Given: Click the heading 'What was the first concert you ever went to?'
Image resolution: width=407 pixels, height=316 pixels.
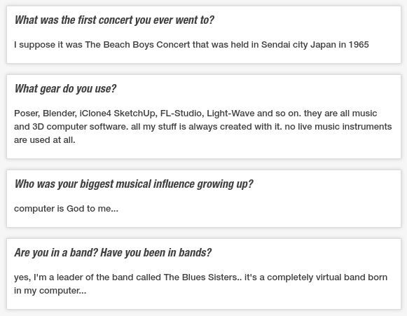Looking at the screenshot, I should [114, 20].
